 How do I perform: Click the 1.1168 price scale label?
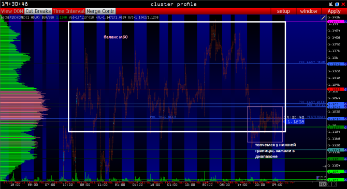334,139
